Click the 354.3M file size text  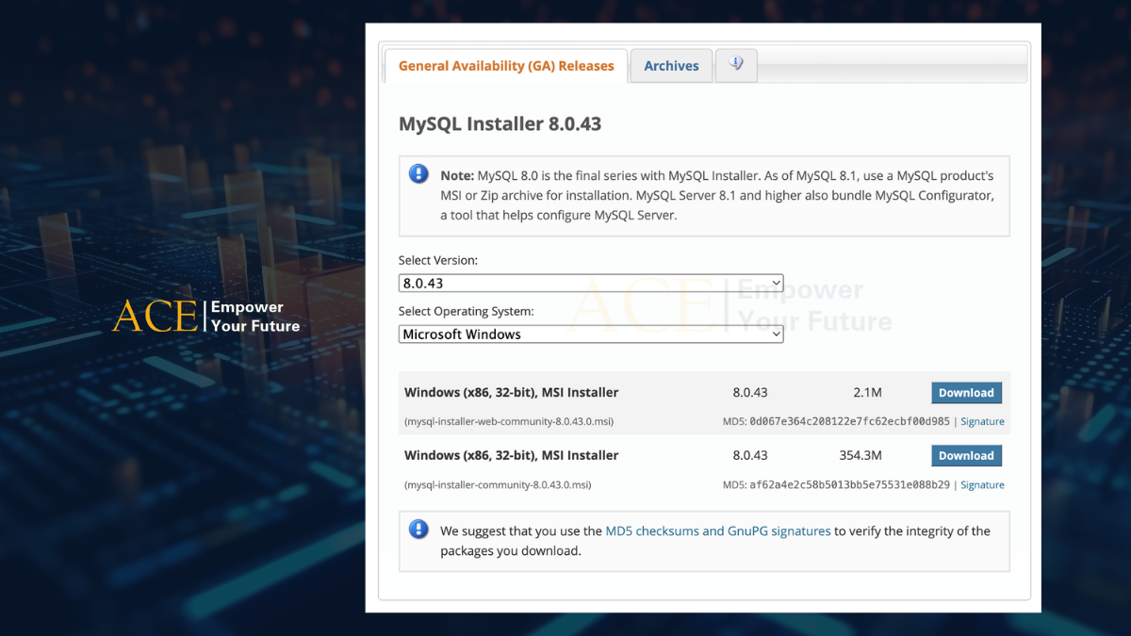[x=860, y=456]
